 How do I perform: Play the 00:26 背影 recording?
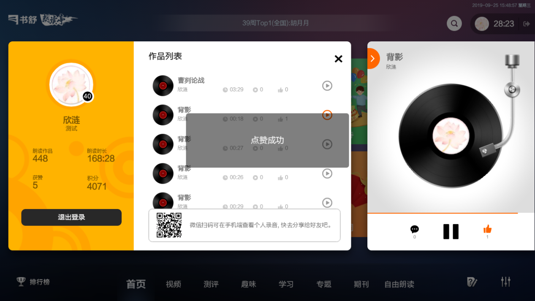pos(327,174)
